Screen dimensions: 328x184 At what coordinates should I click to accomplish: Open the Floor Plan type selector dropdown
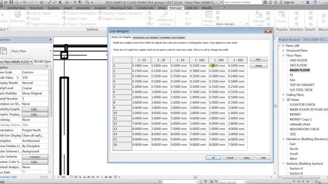point(50,51)
